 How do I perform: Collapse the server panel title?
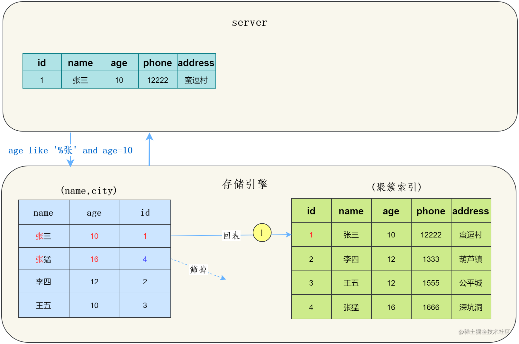(x=249, y=22)
